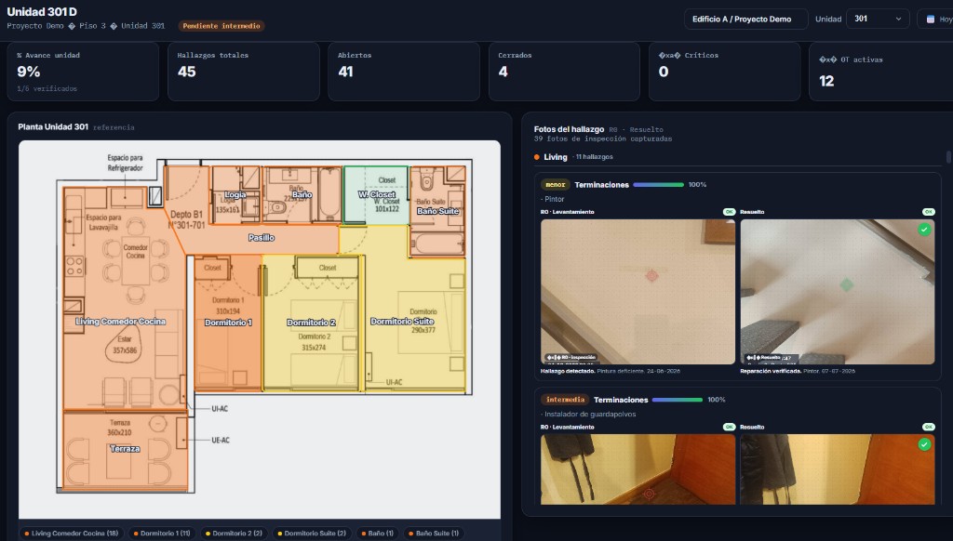The height and width of the screenshot is (541, 953).
Task: Click the Edificio A / Proyecto Demo selector
Action: 745,19
